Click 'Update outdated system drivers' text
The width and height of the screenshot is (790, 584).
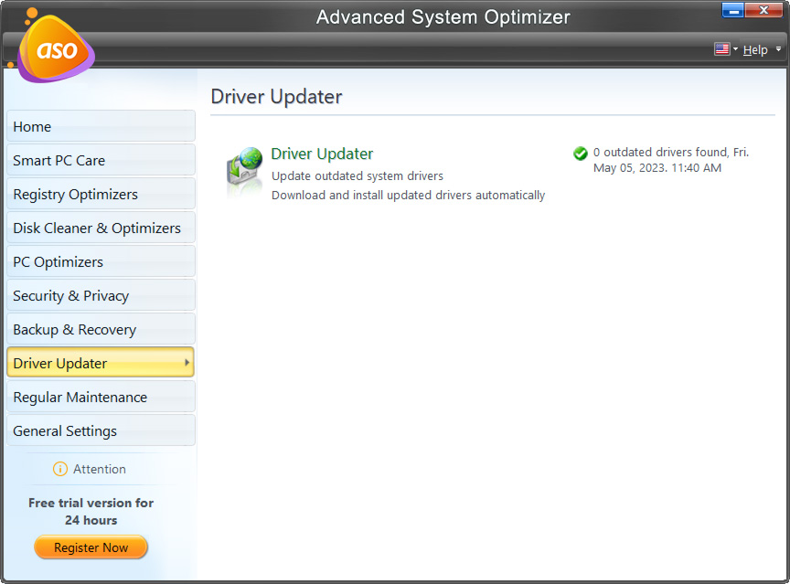358,175
